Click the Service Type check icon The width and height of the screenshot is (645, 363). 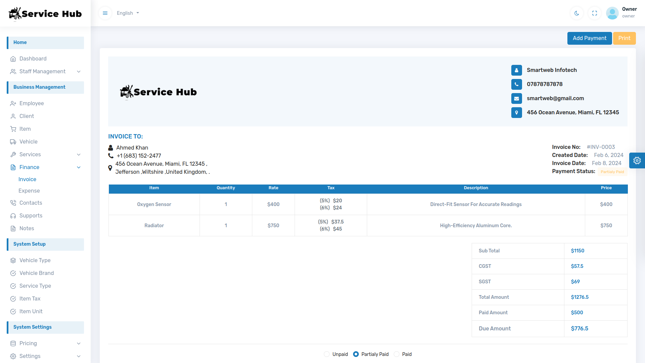(13, 286)
